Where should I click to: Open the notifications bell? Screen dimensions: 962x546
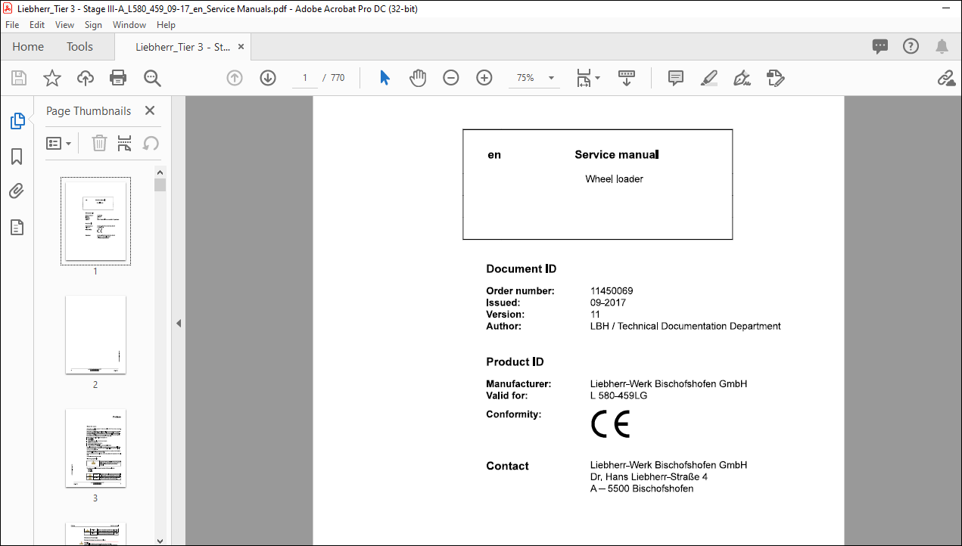(x=942, y=46)
